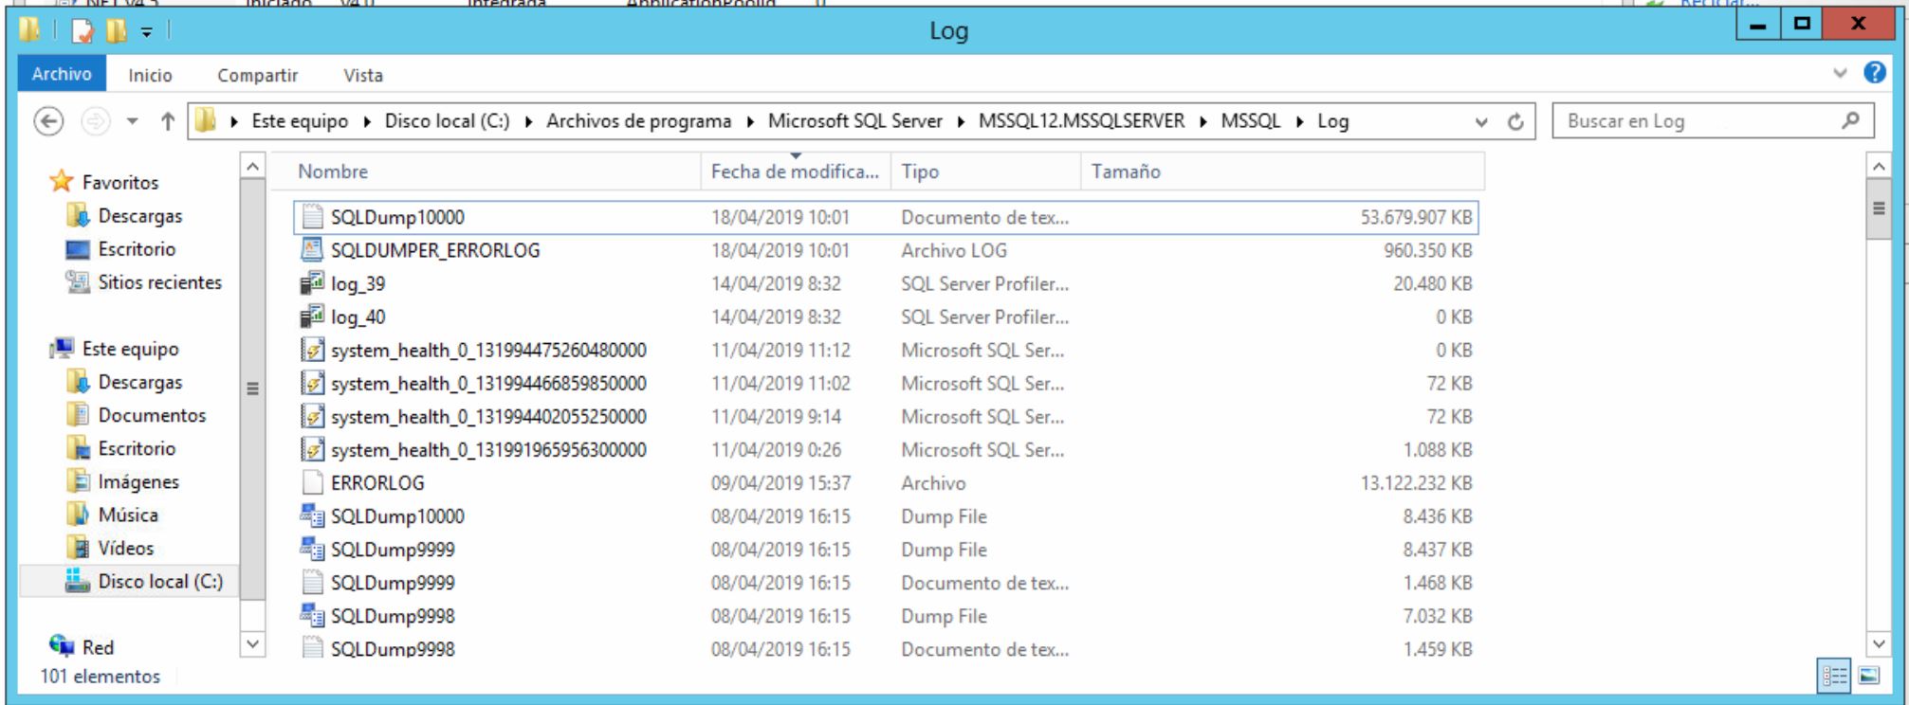
Task: Sort files by the Tamaño column
Action: (1126, 172)
